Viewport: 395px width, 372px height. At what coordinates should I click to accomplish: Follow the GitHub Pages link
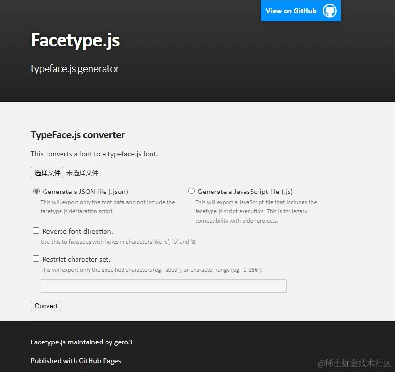(100, 361)
